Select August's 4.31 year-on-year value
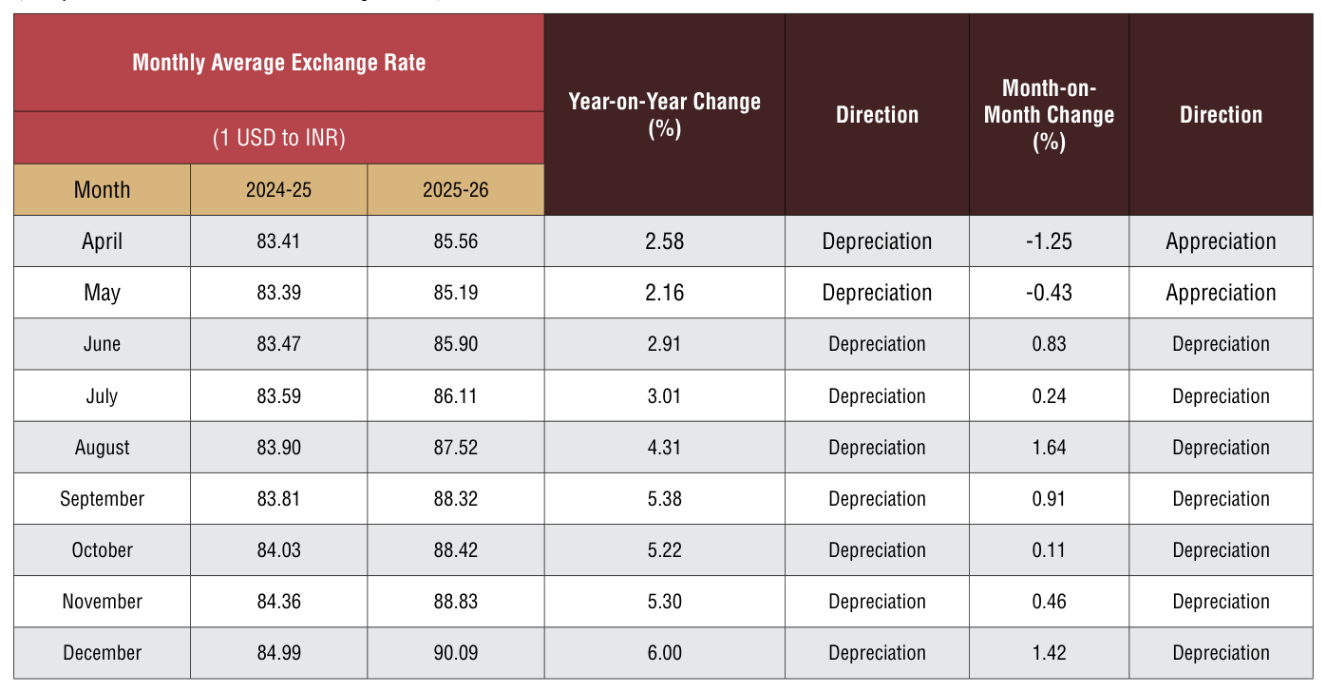1327x692 pixels. pos(664,447)
